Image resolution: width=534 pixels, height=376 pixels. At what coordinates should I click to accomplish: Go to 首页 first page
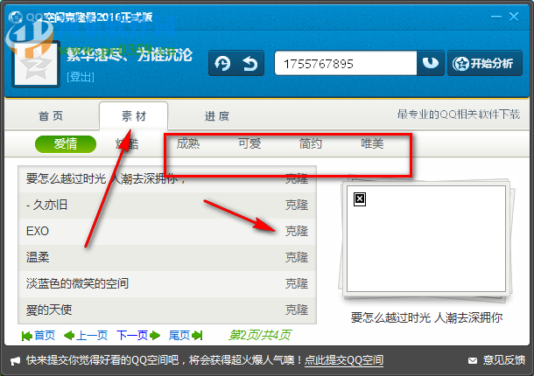[39, 336]
